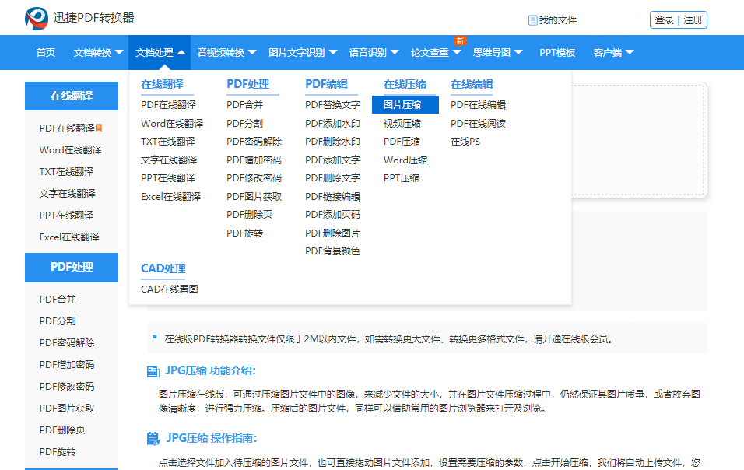Open PDF在线阅读 in the dropdown menu

click(478, 123)
